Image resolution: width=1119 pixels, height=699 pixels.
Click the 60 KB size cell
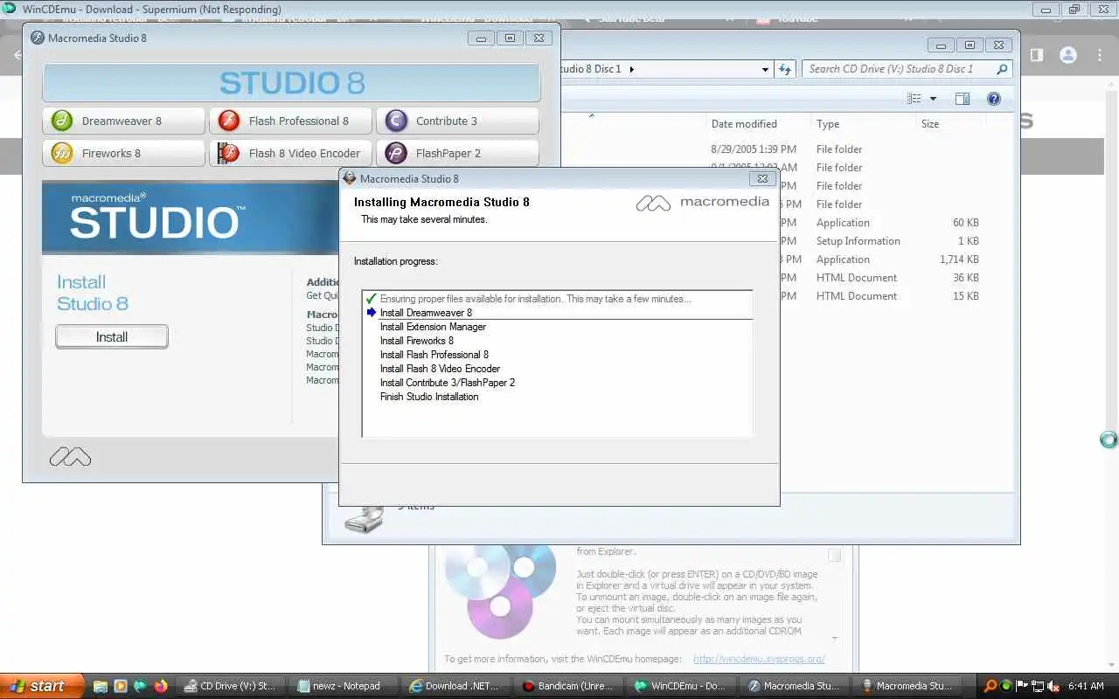(x=966, y=223)
